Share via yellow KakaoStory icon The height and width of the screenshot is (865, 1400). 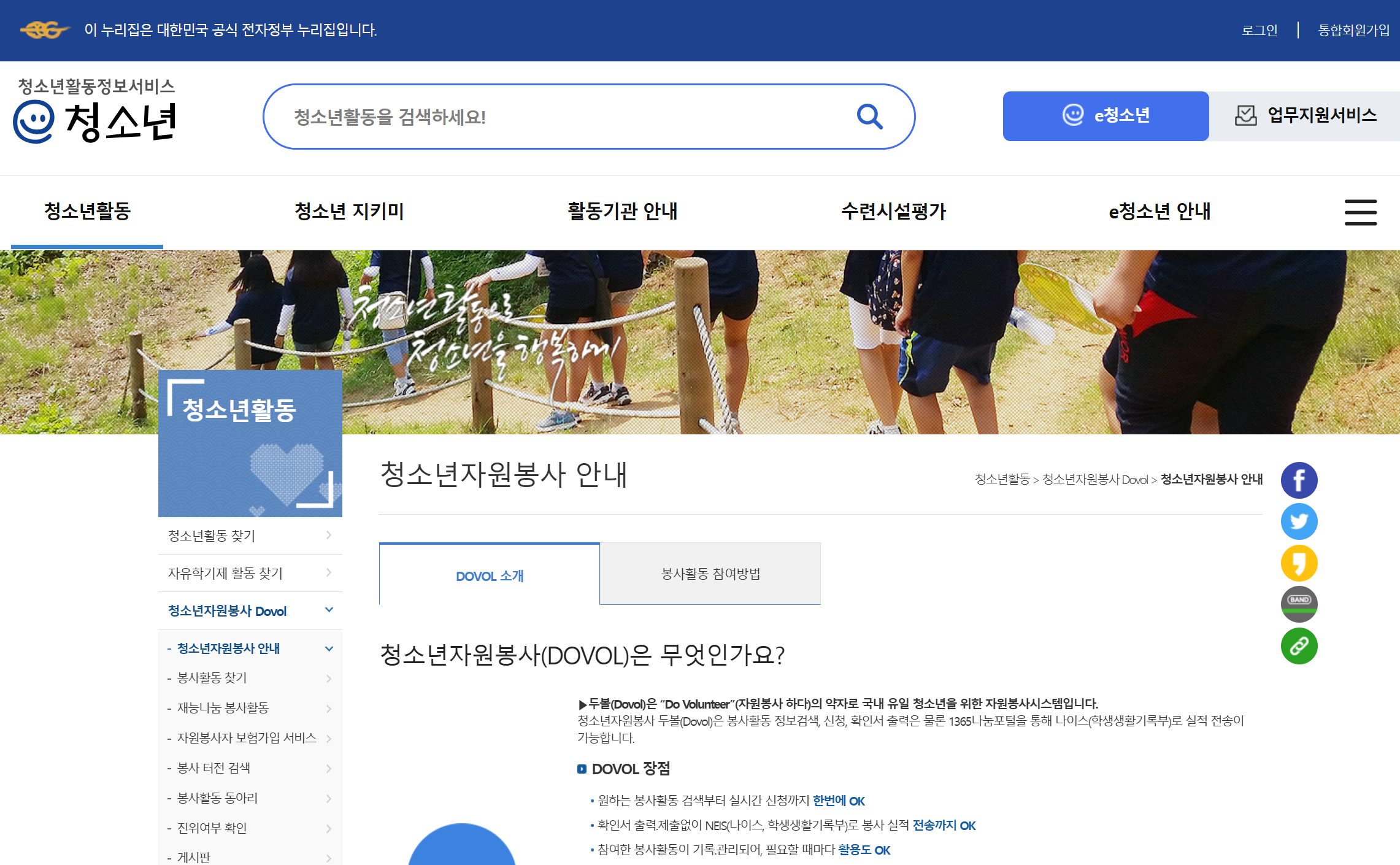coord(1299,563)
